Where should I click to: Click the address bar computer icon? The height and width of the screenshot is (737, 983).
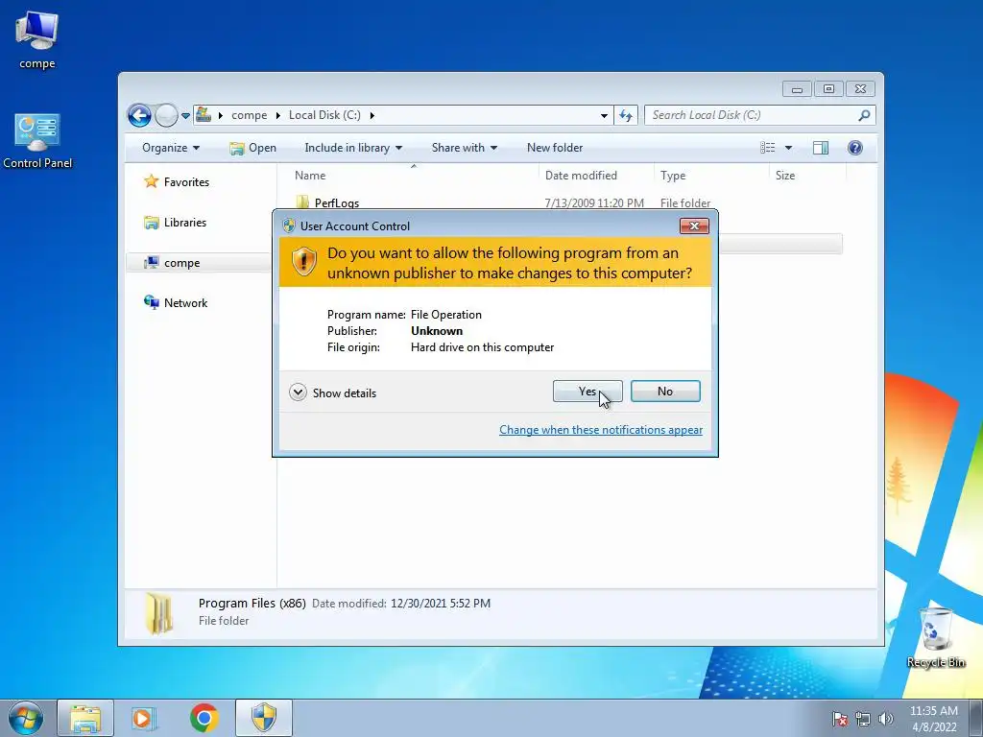[x=204, y=115]
